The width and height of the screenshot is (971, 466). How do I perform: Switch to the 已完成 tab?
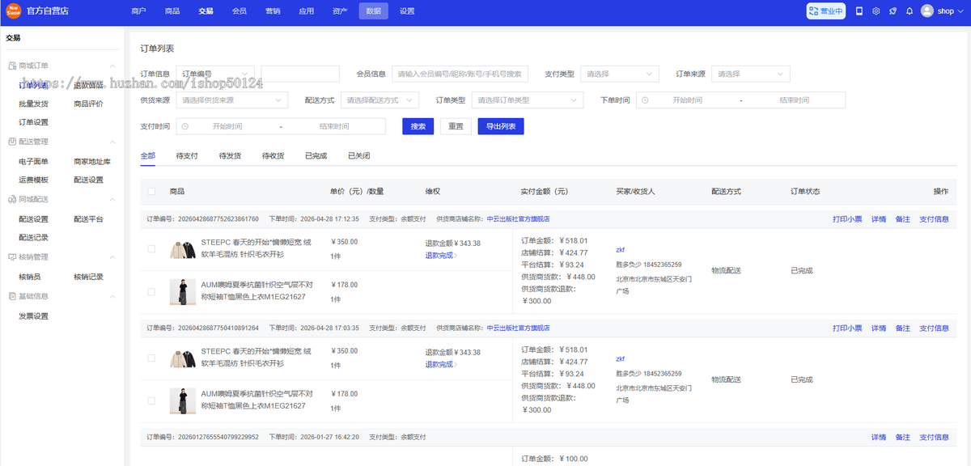(x=316, y=155)
